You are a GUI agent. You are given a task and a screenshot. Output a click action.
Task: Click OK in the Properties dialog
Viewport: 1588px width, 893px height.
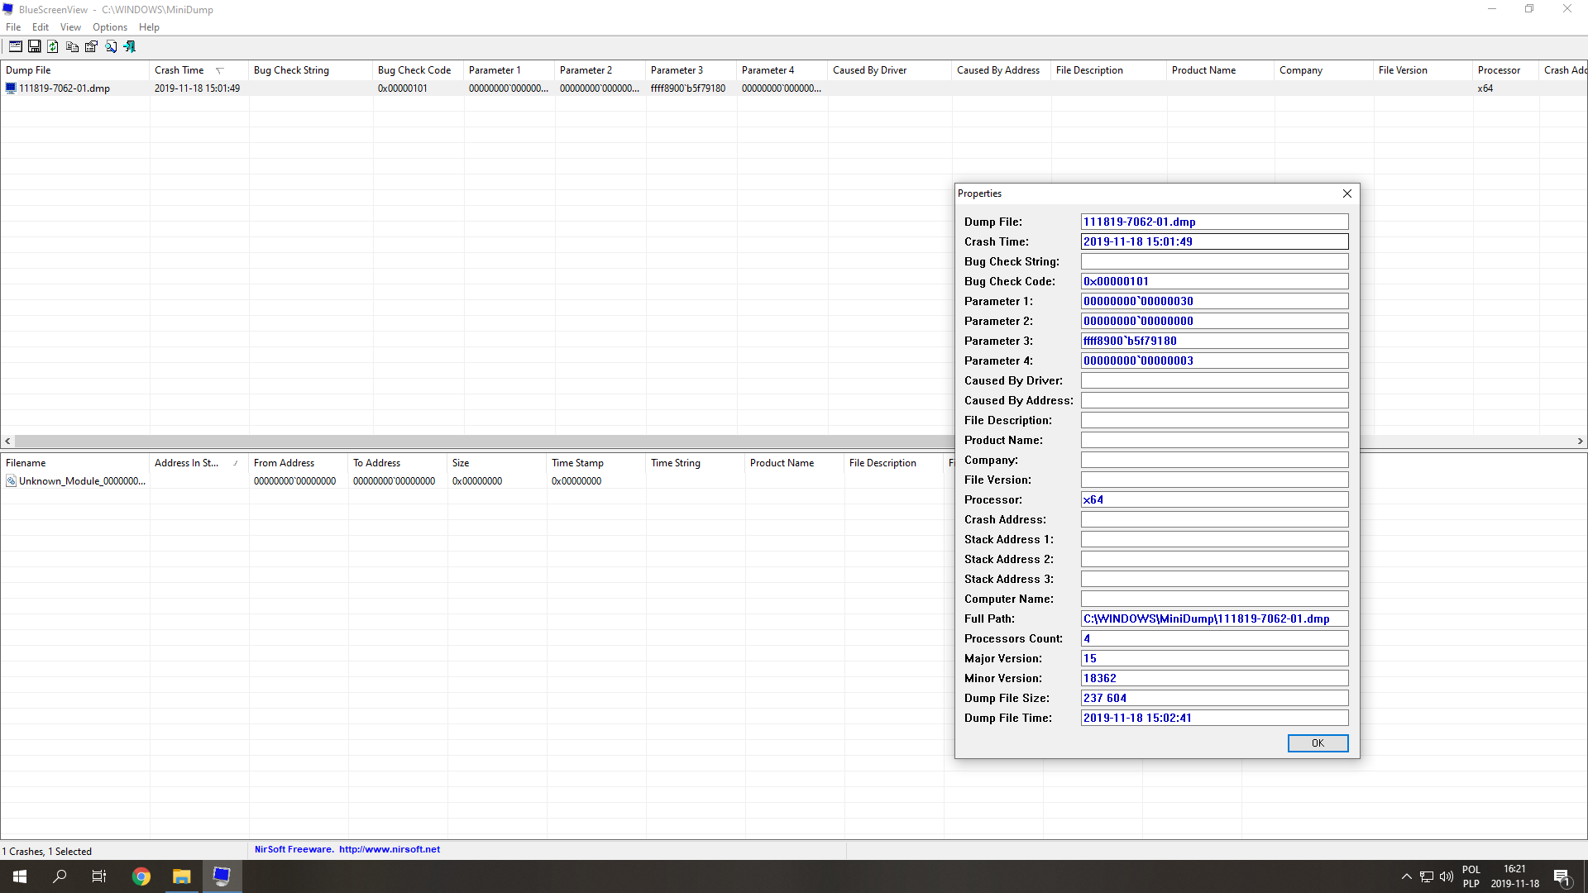pyautogui.click(x=1318, y=743)
